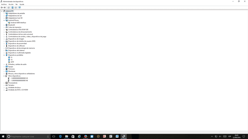Screen dimensions: 248x139
Task: Select Dispositivos de software label
Action: pyautogui.click(x=17, y=46)
